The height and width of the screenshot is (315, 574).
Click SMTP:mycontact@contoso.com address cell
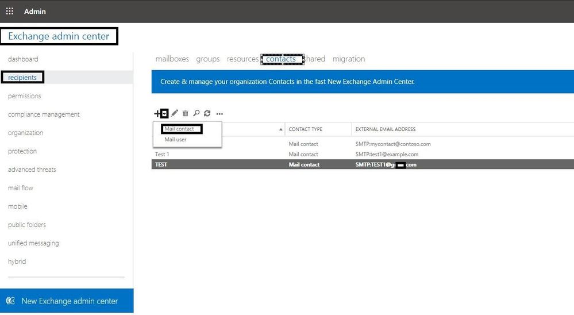pyautogui.click(x=393, y=144)
